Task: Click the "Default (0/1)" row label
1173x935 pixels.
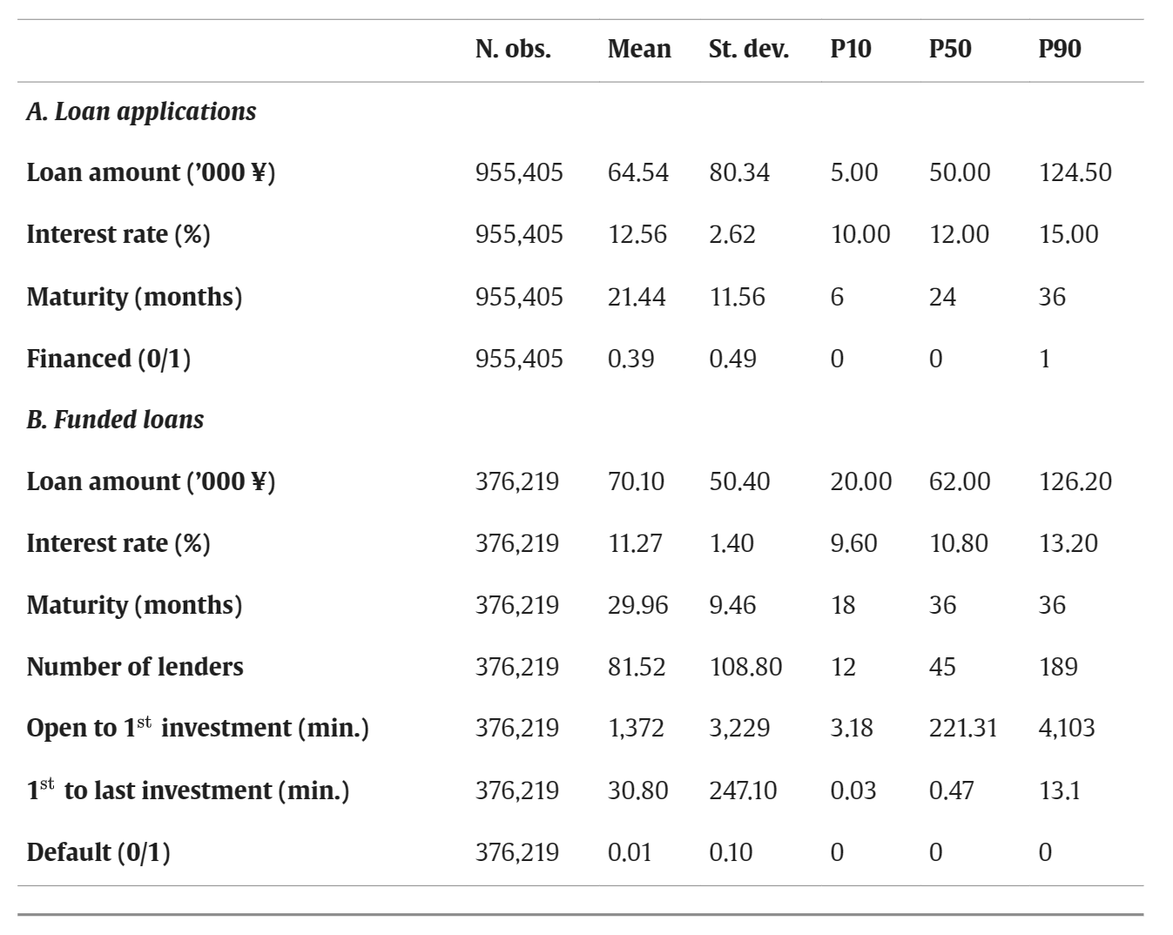Action: pyautogui.click(x=98, y=852)
